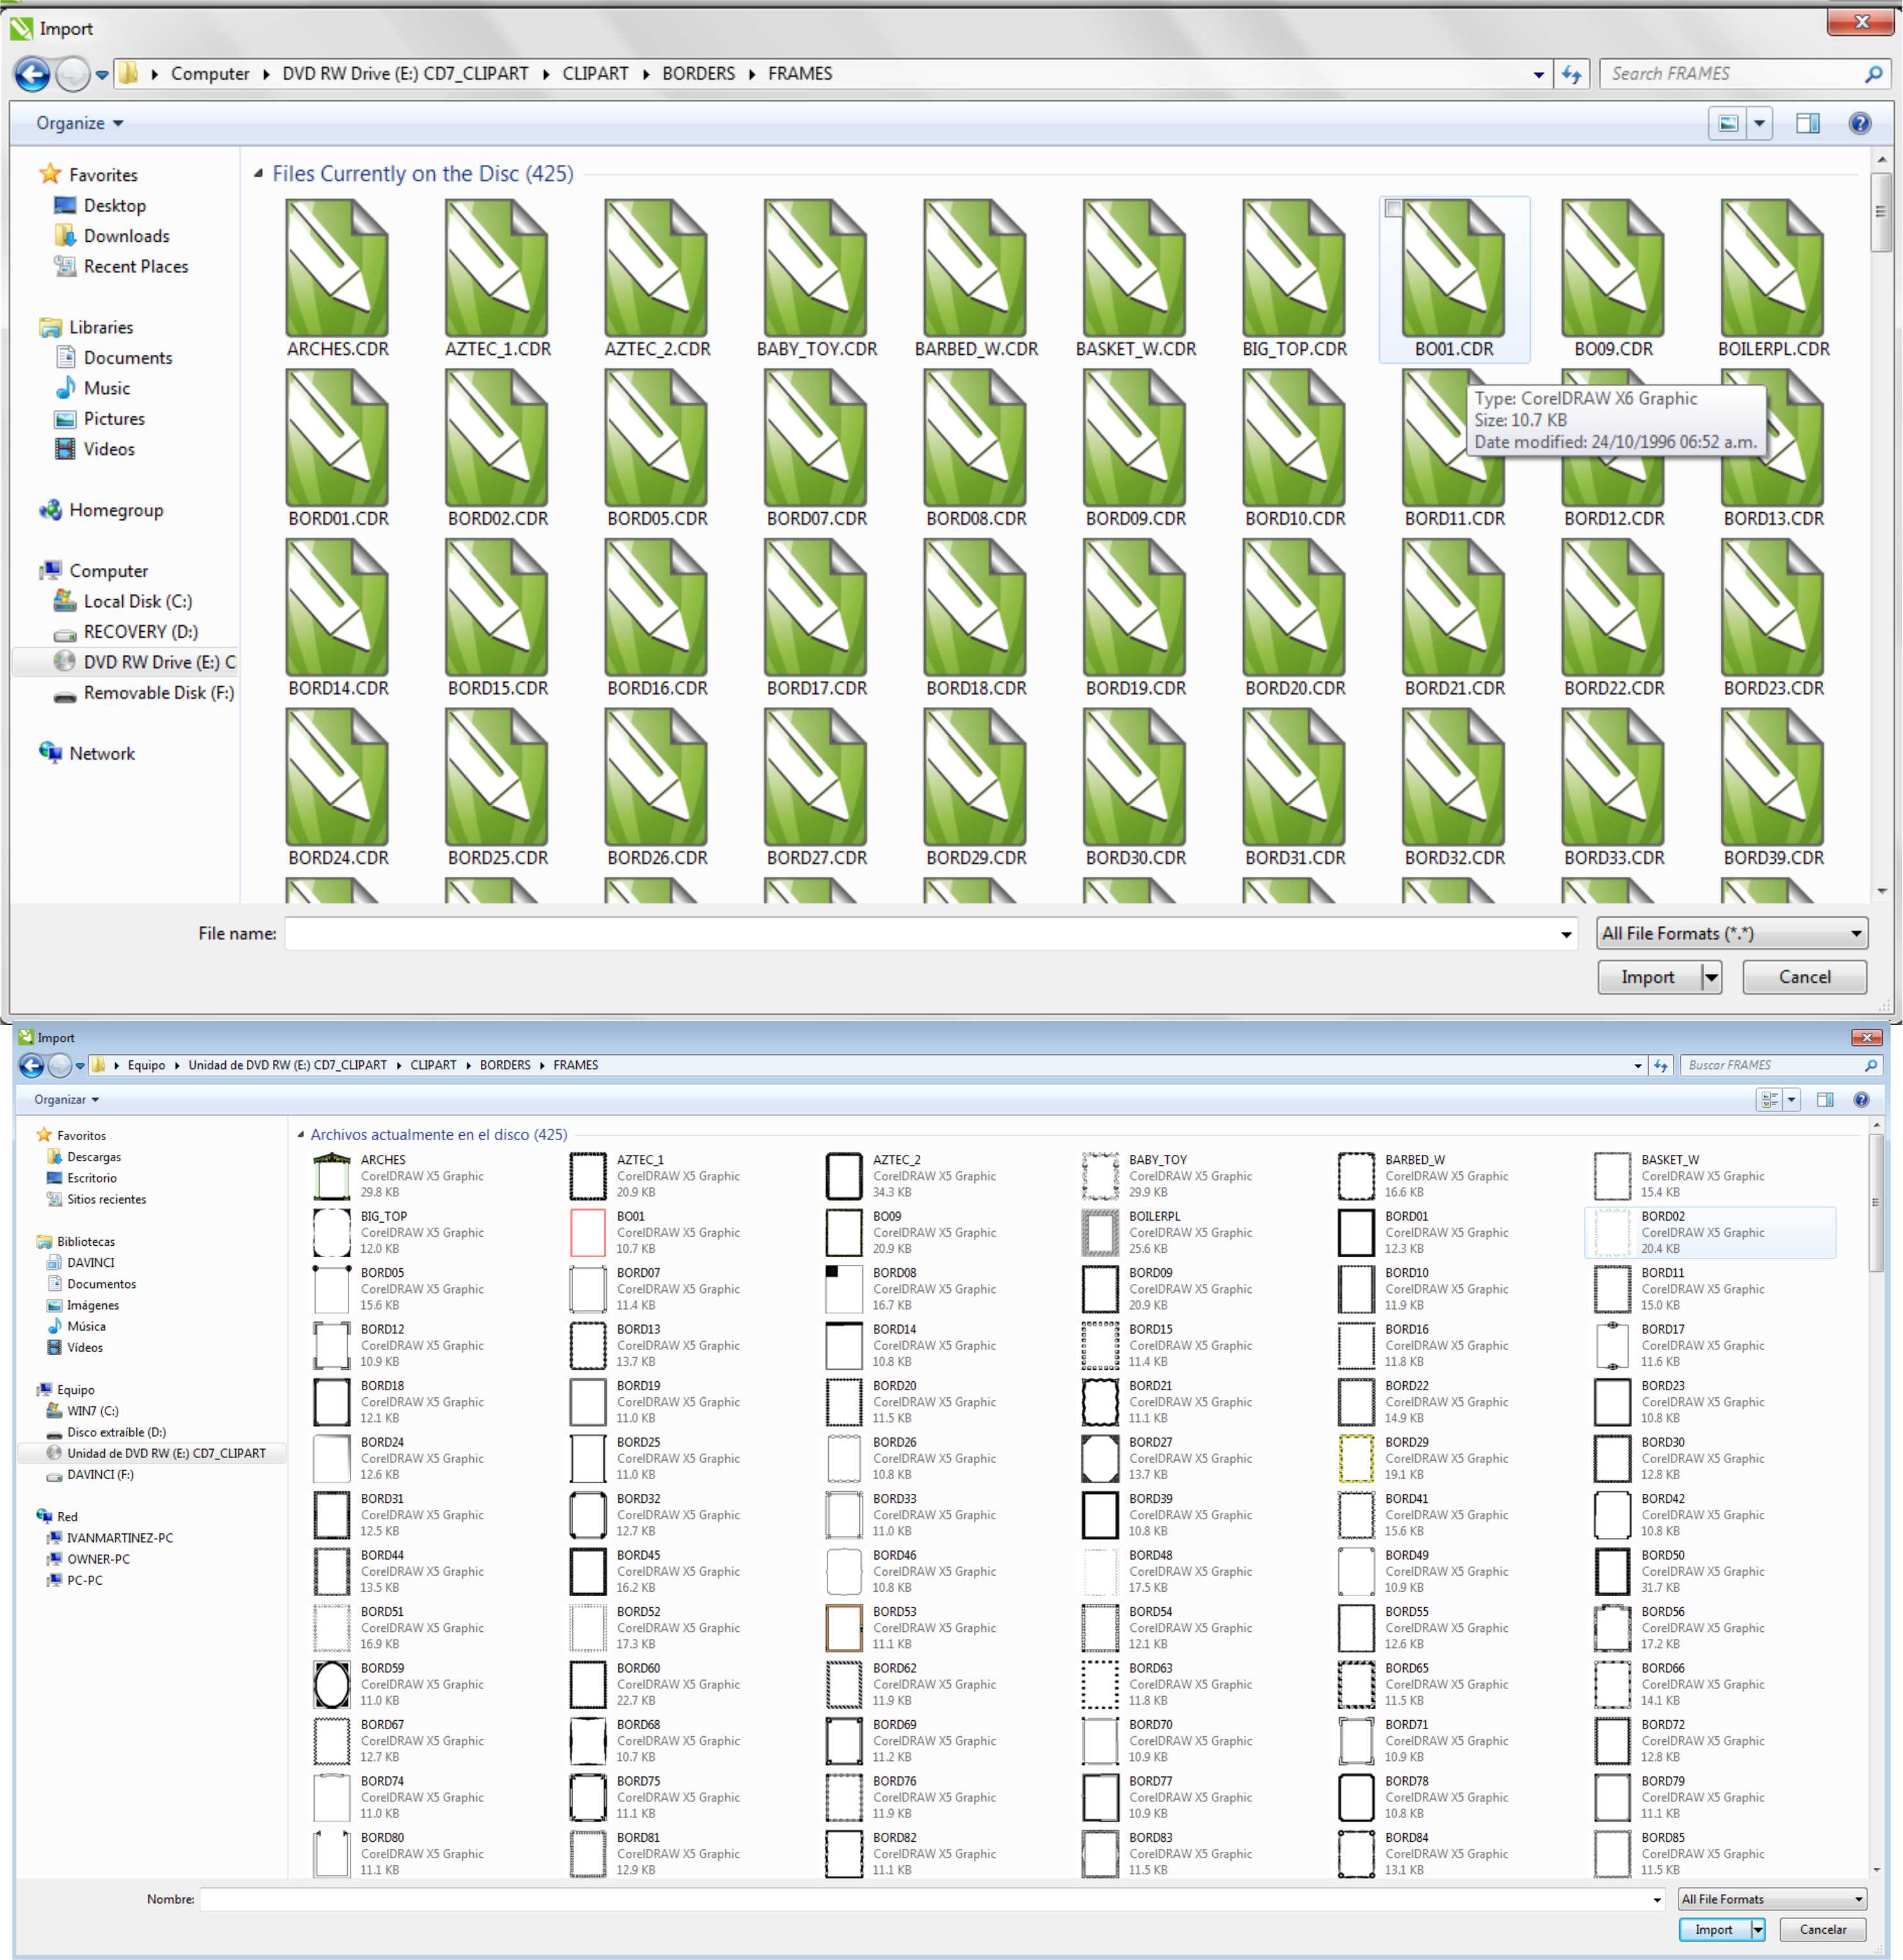Click the vertical scrollbar thumb in top file list
The height and width of the screenshot is (1960, 1903).
1881,212
